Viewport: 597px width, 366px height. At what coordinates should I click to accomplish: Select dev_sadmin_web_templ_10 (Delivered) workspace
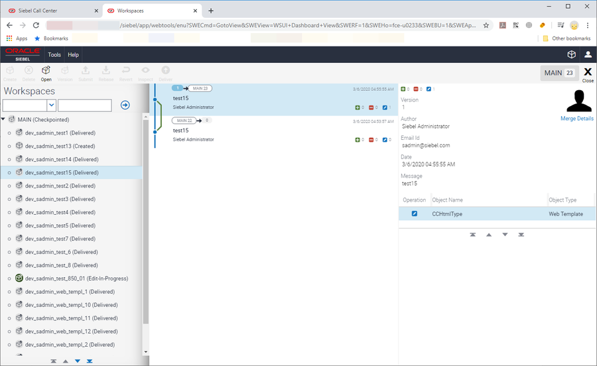[x=71, y=305]
